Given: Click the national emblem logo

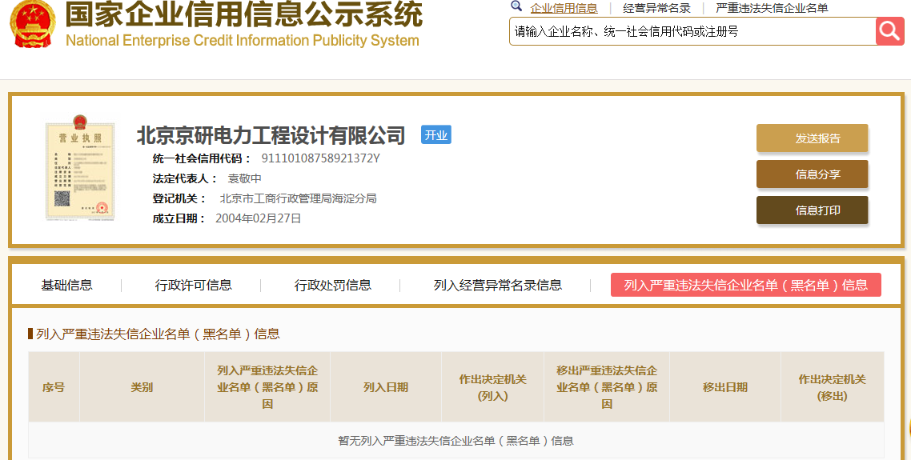Looking at the screenshot, I should [33, 23].
